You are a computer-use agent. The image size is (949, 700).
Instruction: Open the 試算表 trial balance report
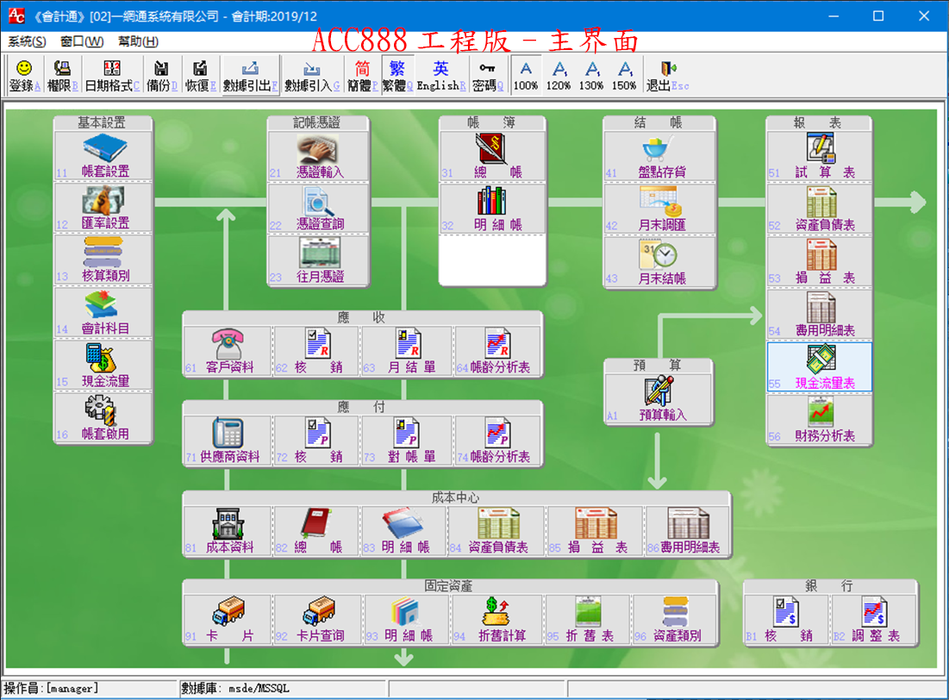819,155
